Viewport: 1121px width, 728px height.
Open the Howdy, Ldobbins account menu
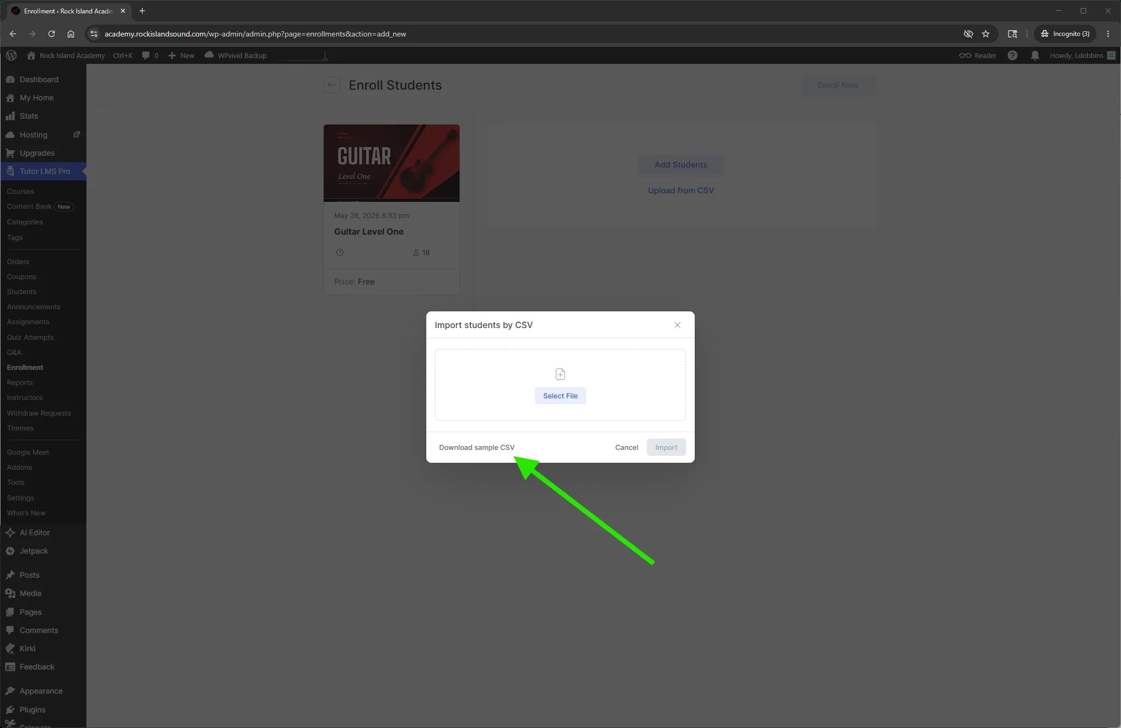tap(1082, 55)
